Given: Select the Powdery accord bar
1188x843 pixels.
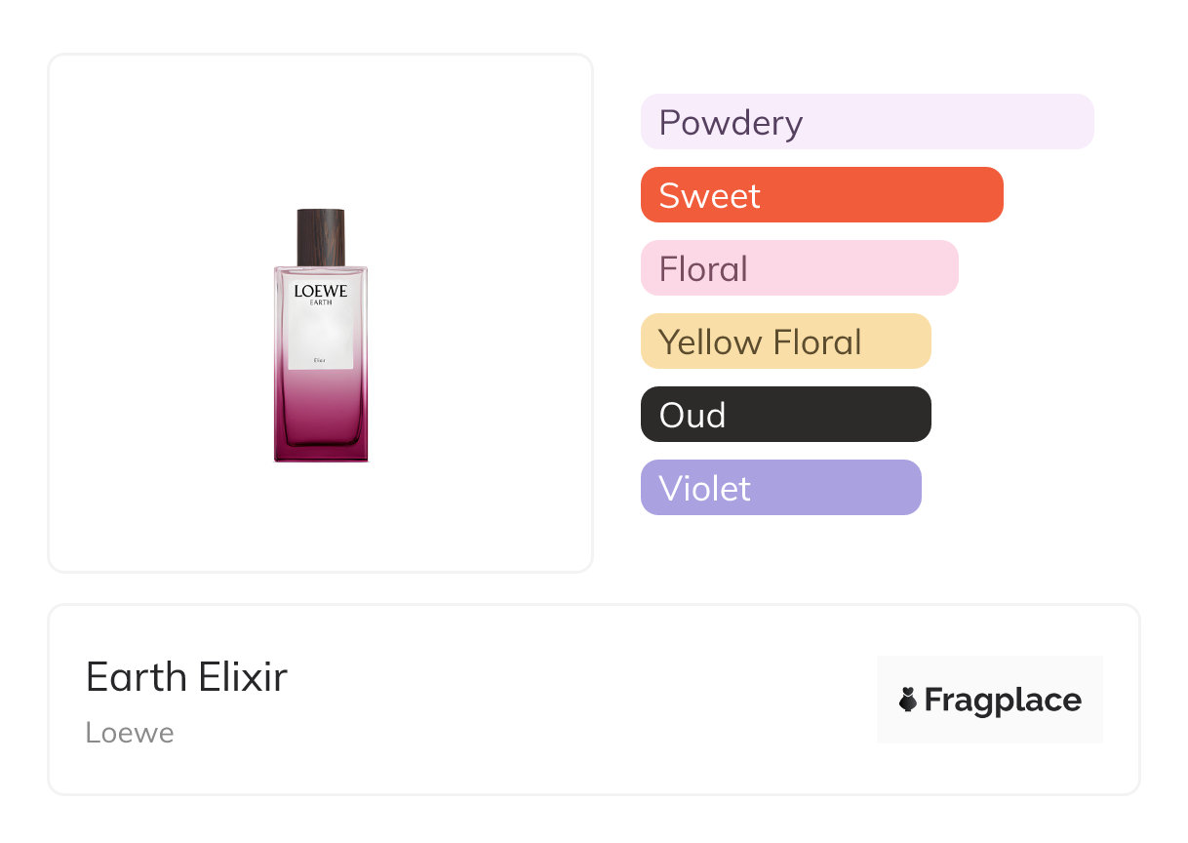Looking at the screenshot, I should point(867,122).
